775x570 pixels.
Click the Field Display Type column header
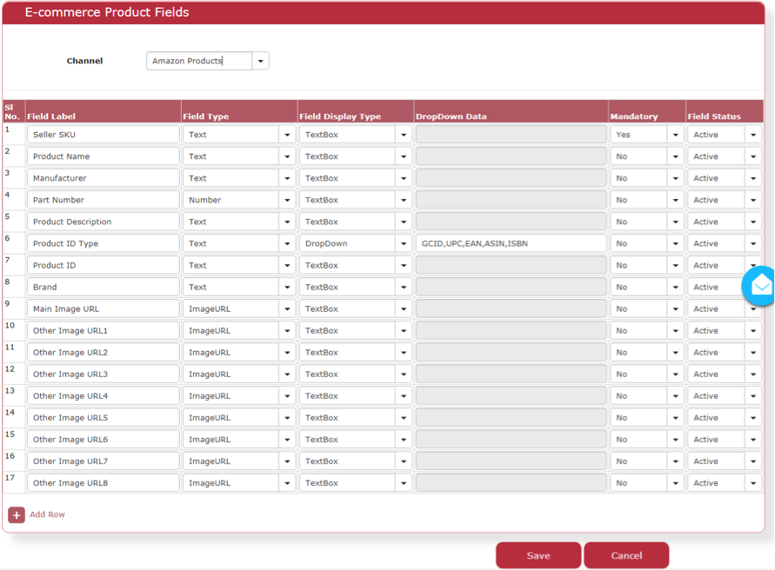(x=340, y=116)
